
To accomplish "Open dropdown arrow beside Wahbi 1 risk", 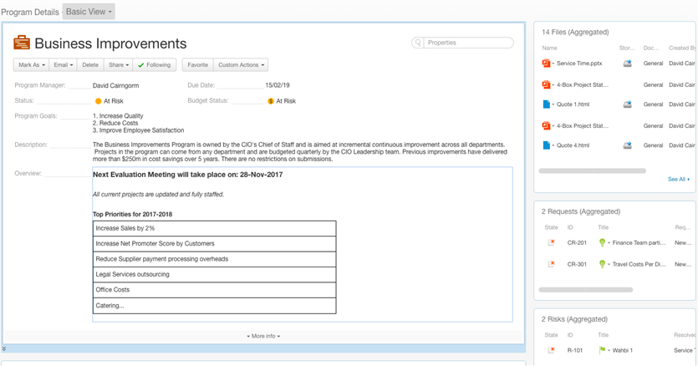I will (609, 351).
